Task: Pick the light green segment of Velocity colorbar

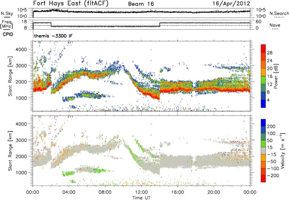Action: pyautogui.click(x=263, y=144)
